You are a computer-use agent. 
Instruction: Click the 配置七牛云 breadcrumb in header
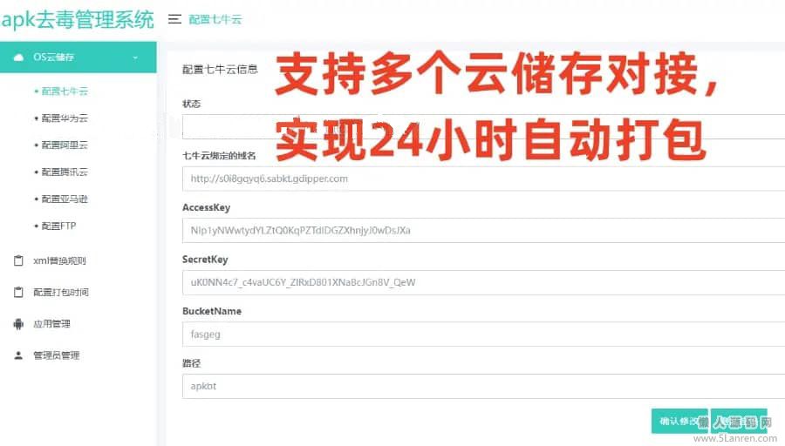(215, 19)
